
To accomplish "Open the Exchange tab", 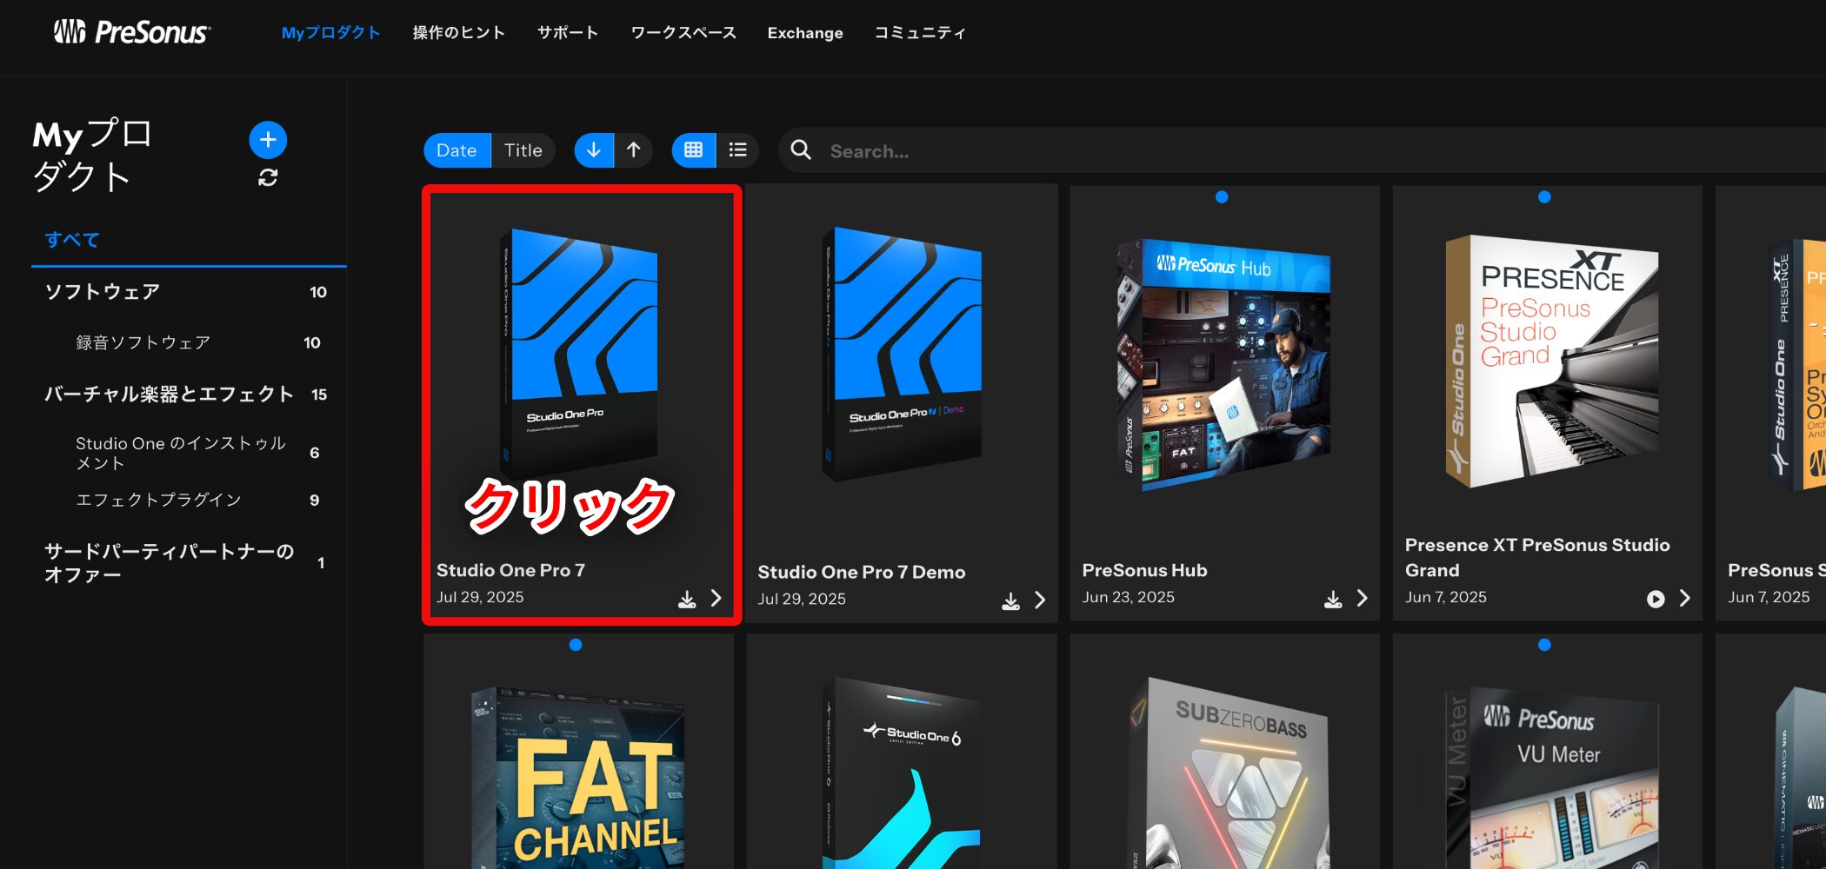I will click(x=804, y=33).
